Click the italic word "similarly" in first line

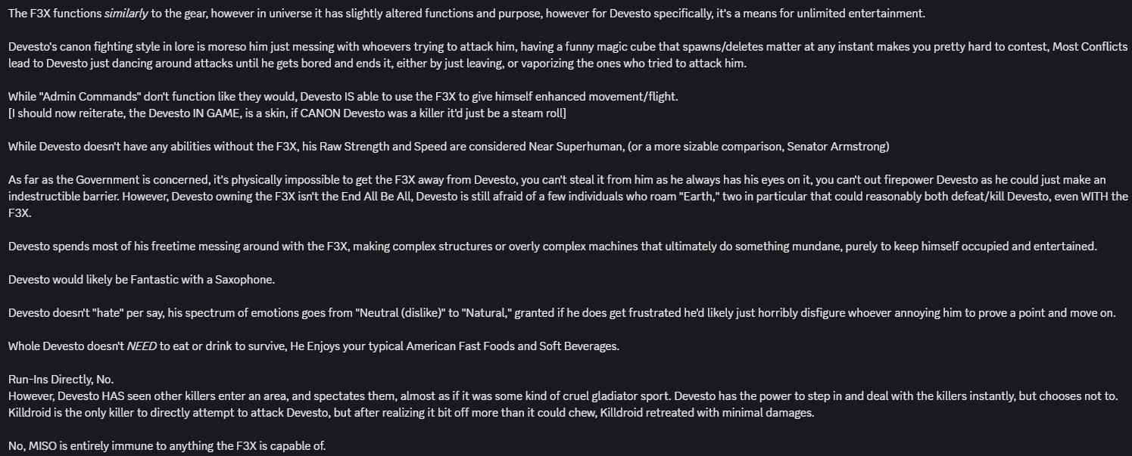(x=126, y=14)
